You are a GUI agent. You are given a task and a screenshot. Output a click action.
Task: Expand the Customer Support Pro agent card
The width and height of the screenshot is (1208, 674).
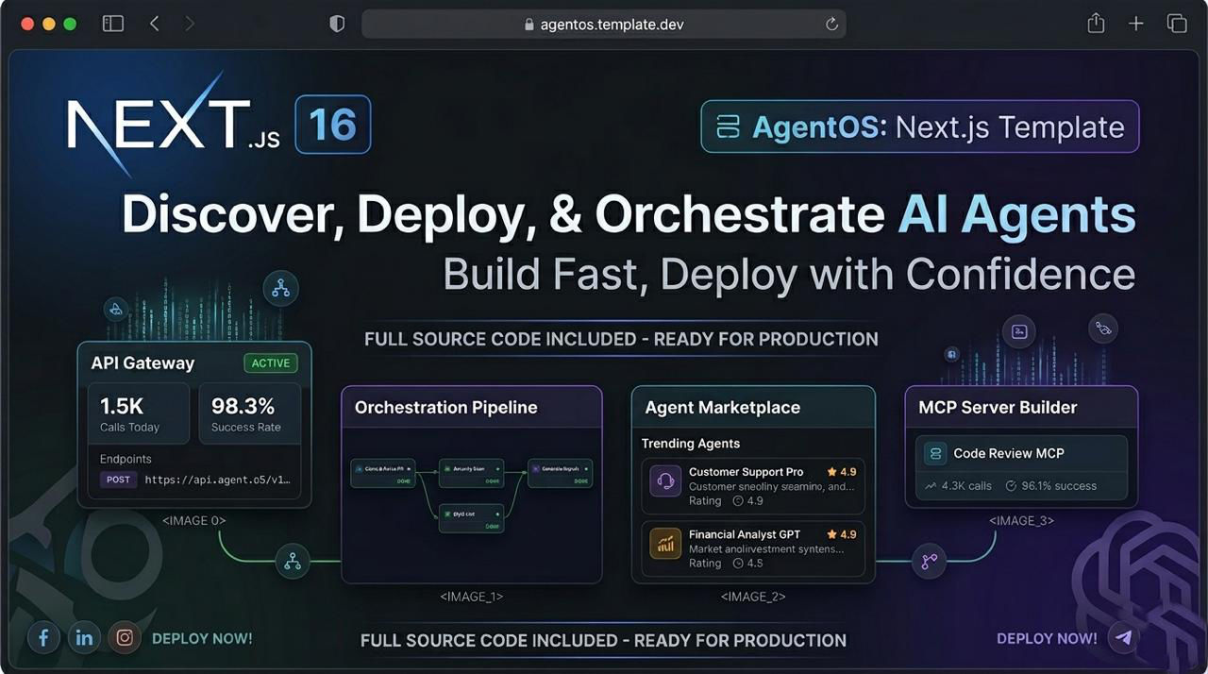(x=753, y=485)
